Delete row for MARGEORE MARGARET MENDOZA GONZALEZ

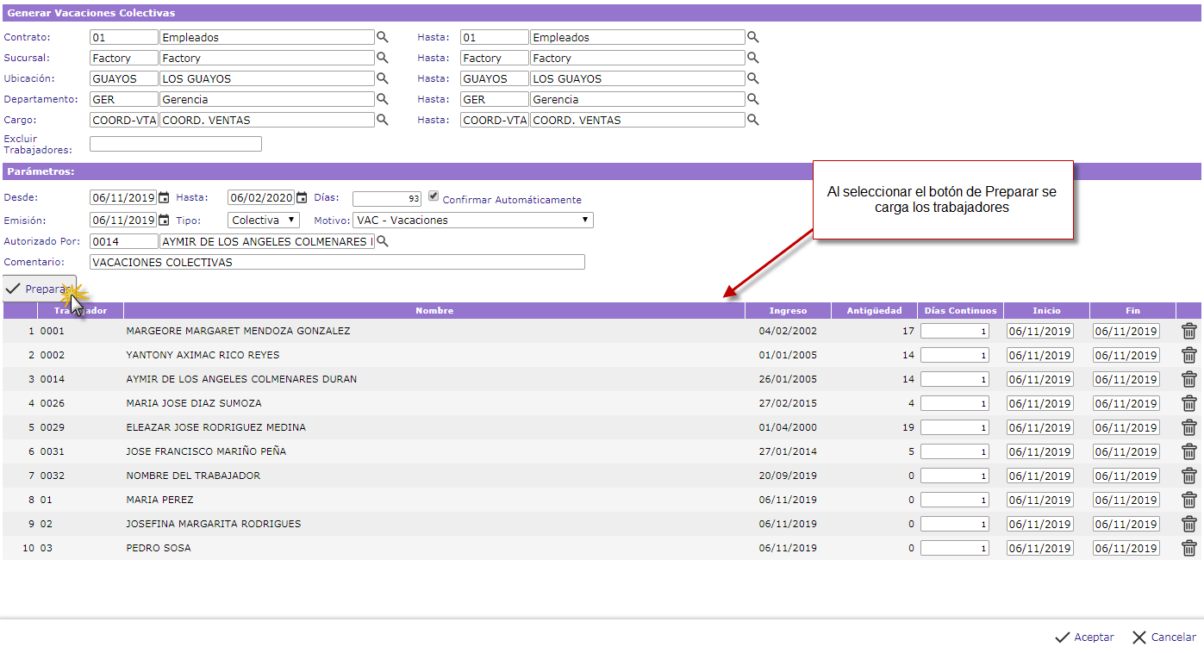[1188, 331]
